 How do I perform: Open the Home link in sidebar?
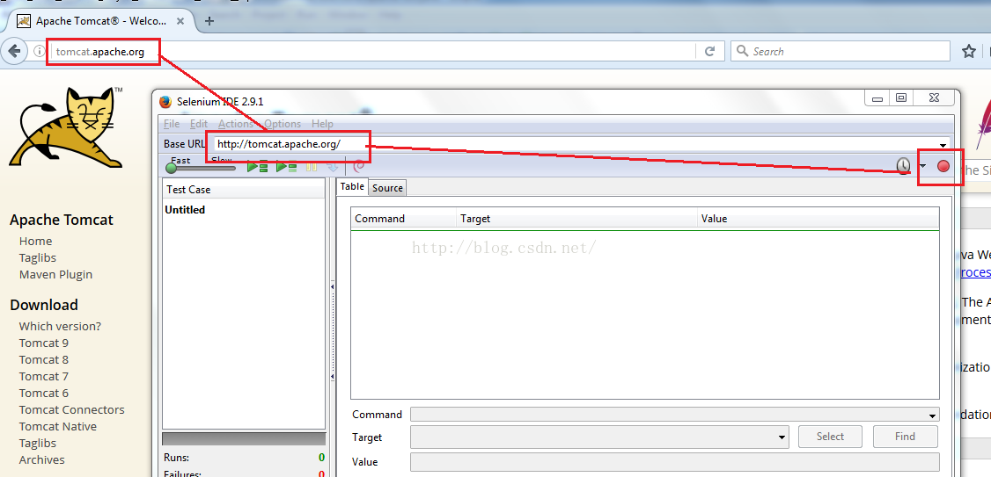[x=35, y=241]
